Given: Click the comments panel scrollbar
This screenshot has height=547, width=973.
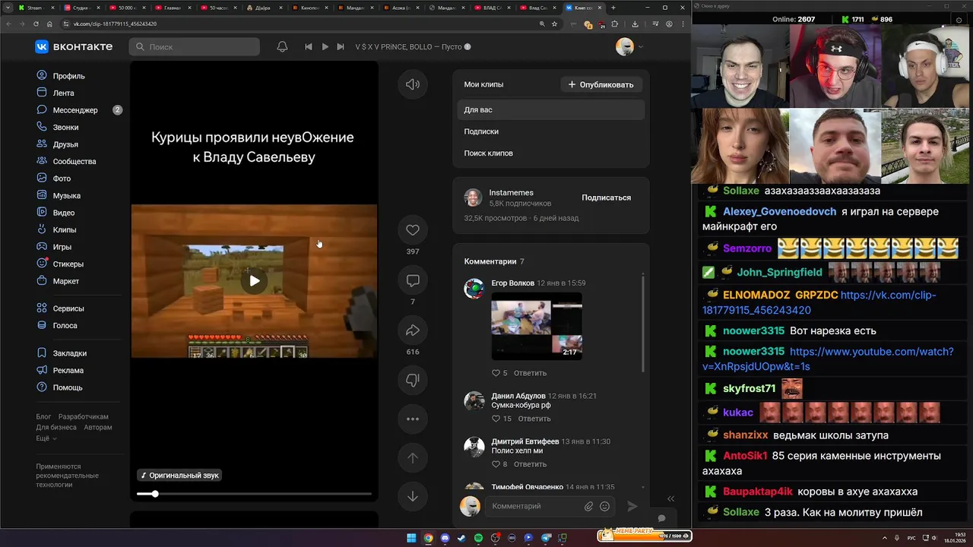Looking at the screenshot, I should (643, 323).
